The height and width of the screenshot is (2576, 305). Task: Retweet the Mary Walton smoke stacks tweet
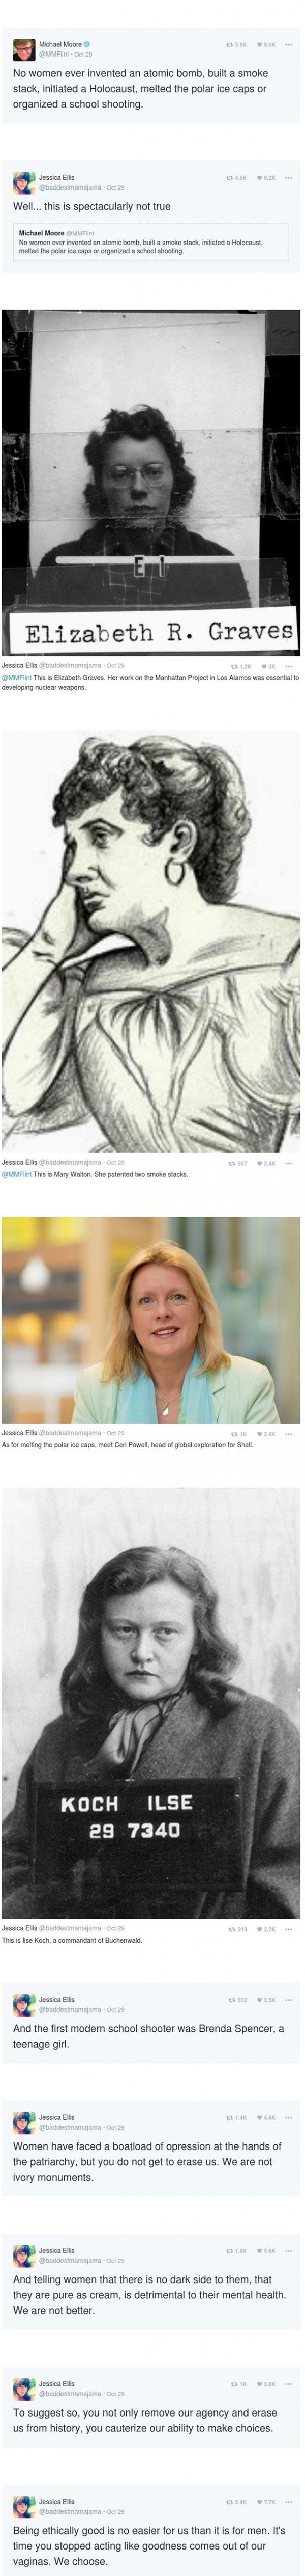(x=232, y=1163)
